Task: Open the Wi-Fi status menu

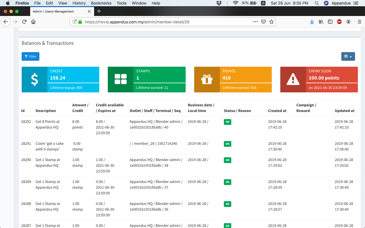Action: pyautogui.click(x=236, y=3)
